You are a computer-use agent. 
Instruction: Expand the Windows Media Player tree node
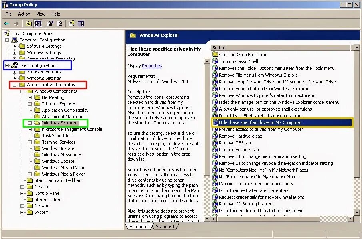click(30, 174)
